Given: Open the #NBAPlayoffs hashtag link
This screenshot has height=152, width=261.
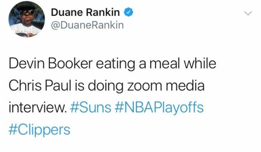Looking at the screenshot, I should [x=159, y=108].
